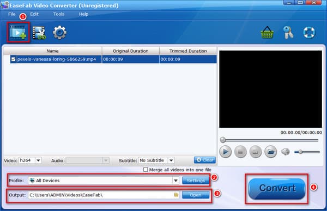Open the video edit scissors tool
Viewport: 327px width, 211px height.
tap(39, 33)
